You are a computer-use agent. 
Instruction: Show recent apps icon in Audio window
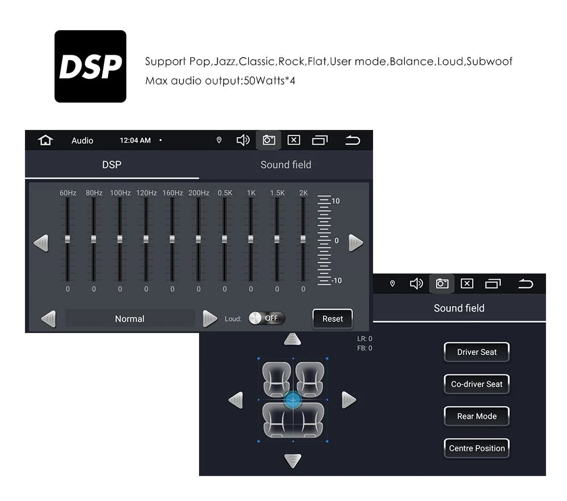320,140
